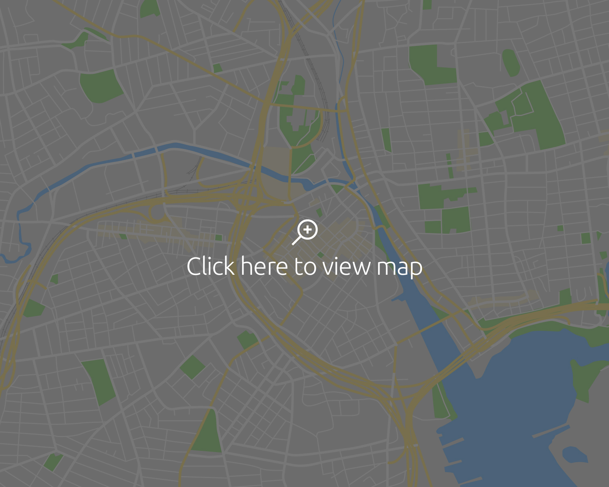Click the green oval park near the top right
The width and height of the screenshot is (609, 487).
tap(511, 62)
